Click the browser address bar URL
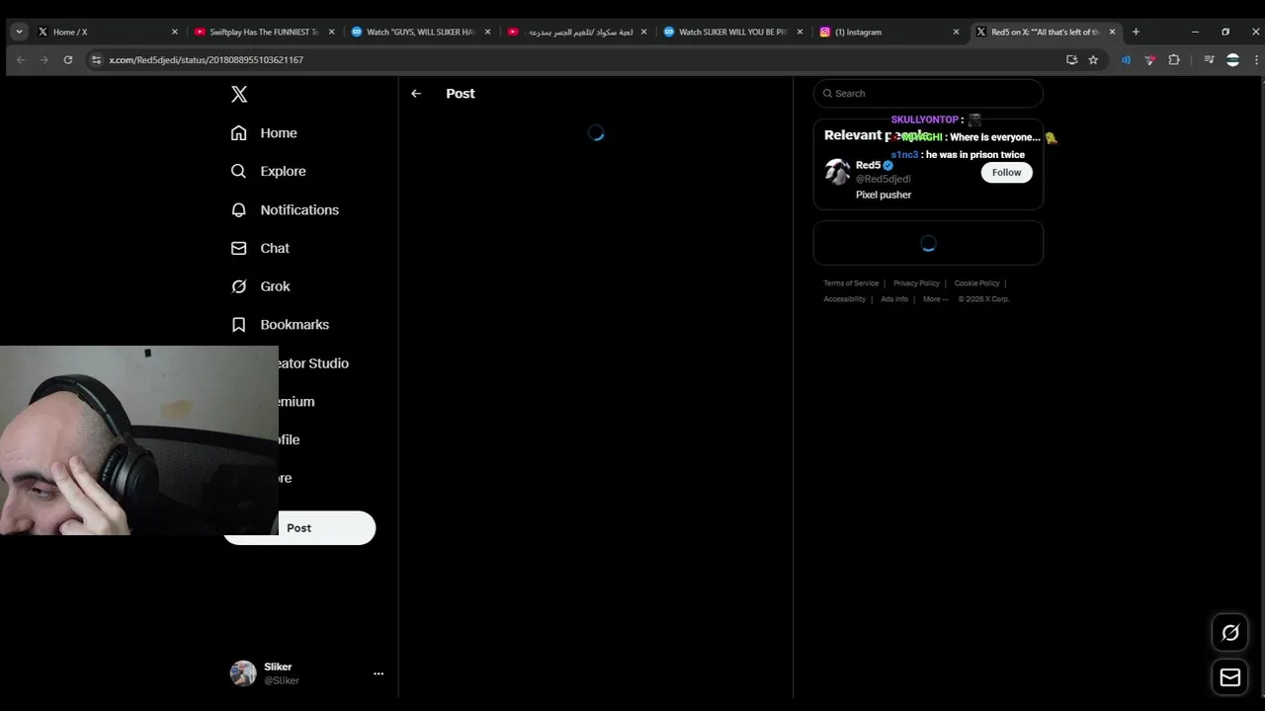Viewport: 1265px width, 711px height. pyautogui.click(x=206, y=59)
